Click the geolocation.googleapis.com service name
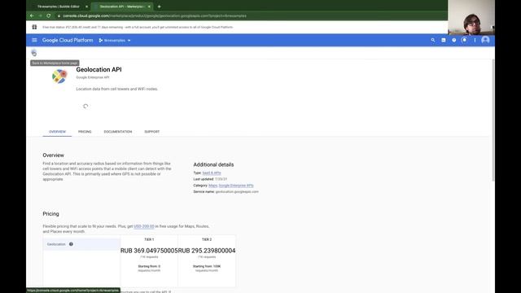 pos(237,192)
